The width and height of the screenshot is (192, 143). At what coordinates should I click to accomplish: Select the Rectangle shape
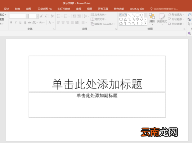click(137, 15)
